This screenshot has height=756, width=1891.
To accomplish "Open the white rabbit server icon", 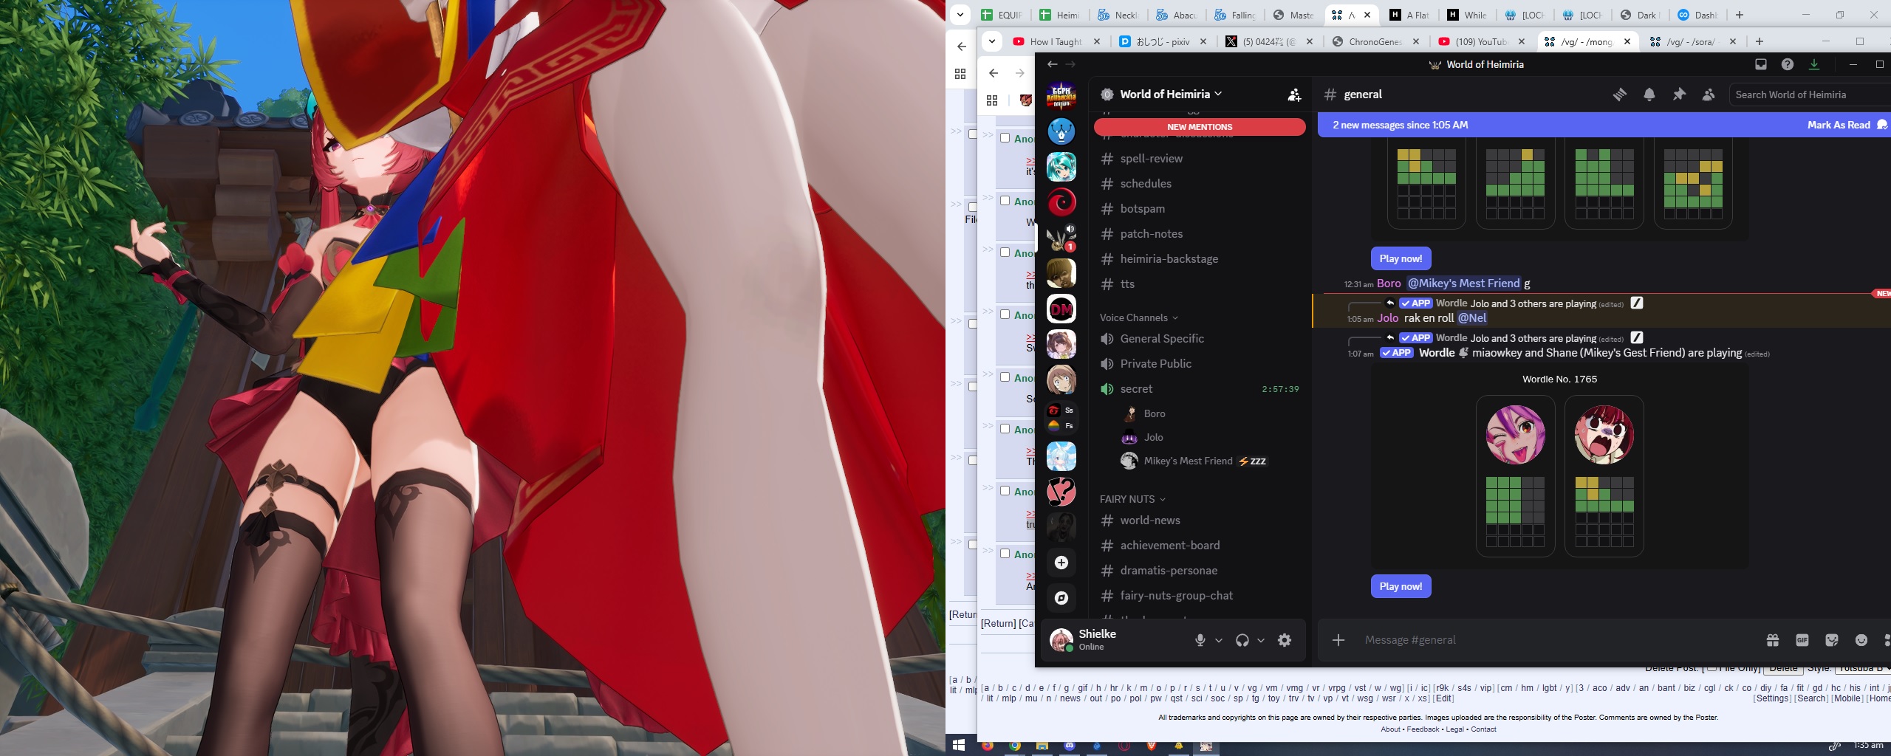I will pyautogui.click(x=1061, y=456).
